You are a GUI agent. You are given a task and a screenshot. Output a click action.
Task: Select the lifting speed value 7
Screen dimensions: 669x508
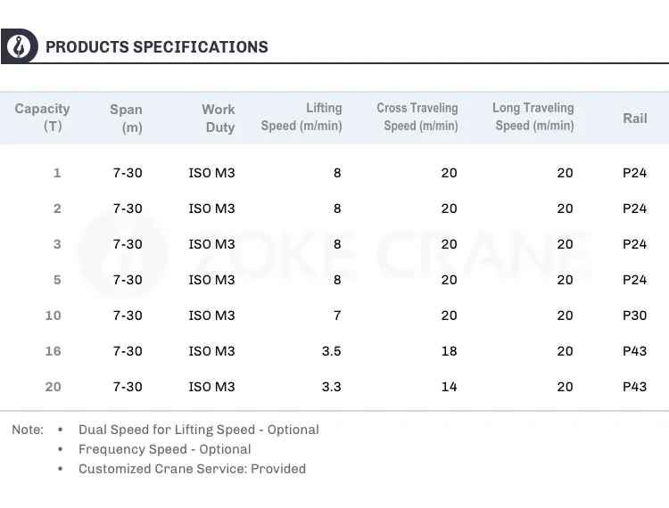336,315
